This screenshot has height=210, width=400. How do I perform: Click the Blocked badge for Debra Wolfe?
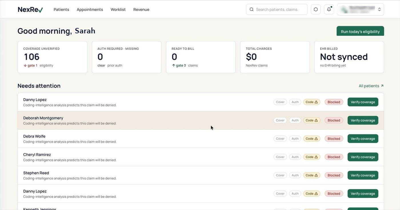pos(334,138)
